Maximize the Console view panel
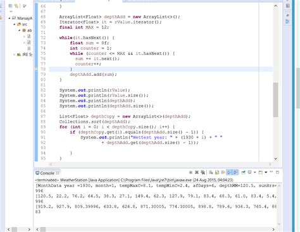Image resolution: width=300 pixels, height=232 pixels. point(277,172)
